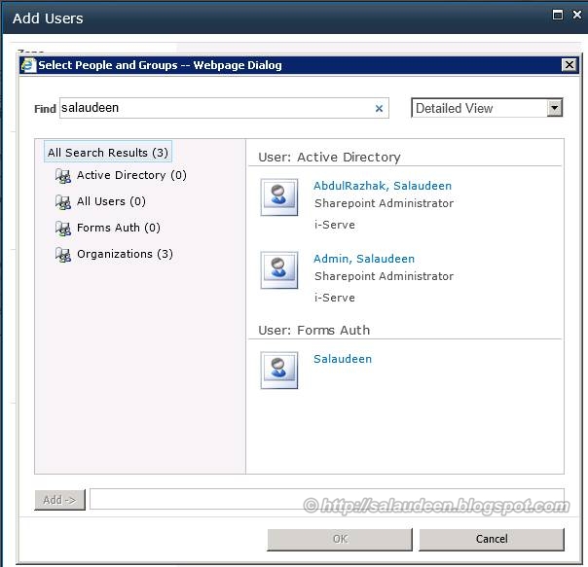
Task: Open the Salaudeen Forms Auth user link
Action: (x=343, y=359)
